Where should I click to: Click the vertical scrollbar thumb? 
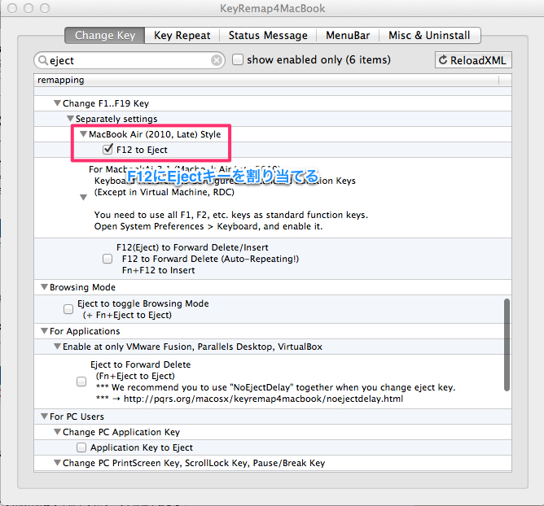tap(507, 345)
